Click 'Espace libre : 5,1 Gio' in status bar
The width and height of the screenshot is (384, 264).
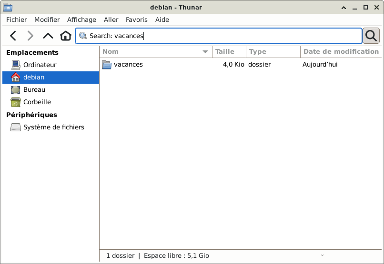pyautogui.click(x=176, y=256)
